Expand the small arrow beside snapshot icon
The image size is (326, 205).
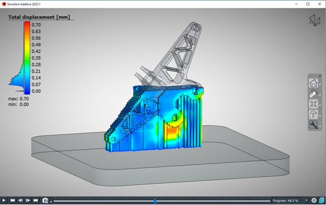[51, 202]
